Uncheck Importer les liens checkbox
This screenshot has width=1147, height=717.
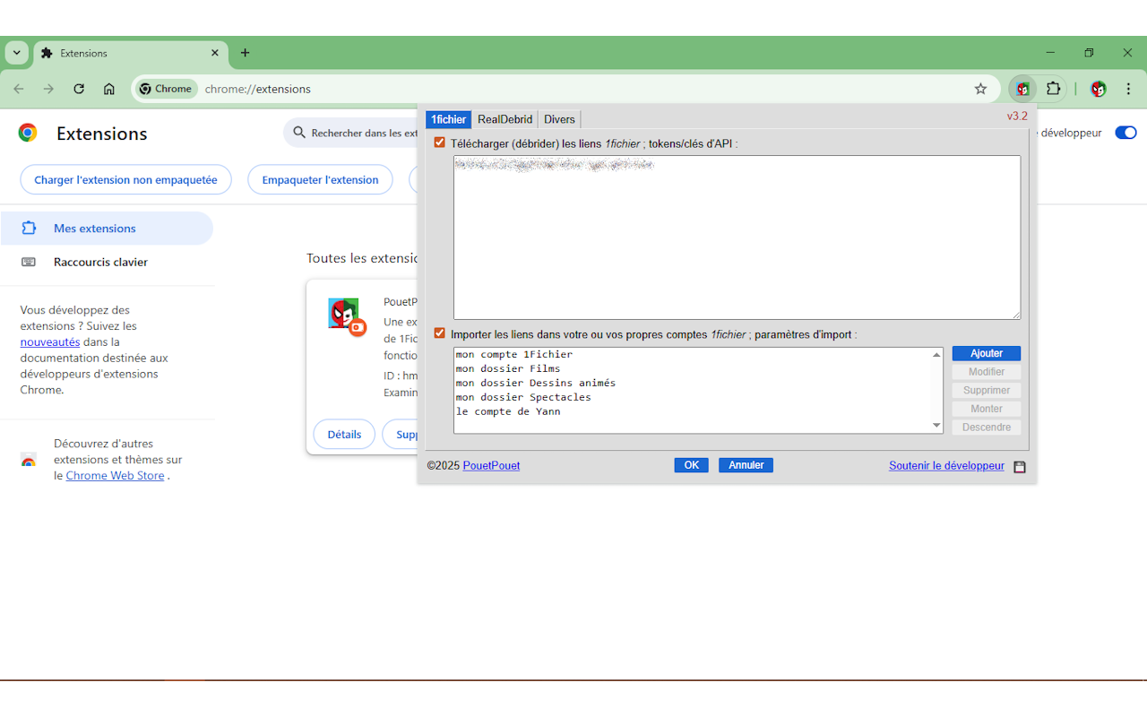439,333
